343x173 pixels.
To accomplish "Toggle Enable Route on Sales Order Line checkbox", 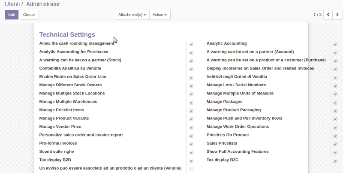I will click(191, 78).
